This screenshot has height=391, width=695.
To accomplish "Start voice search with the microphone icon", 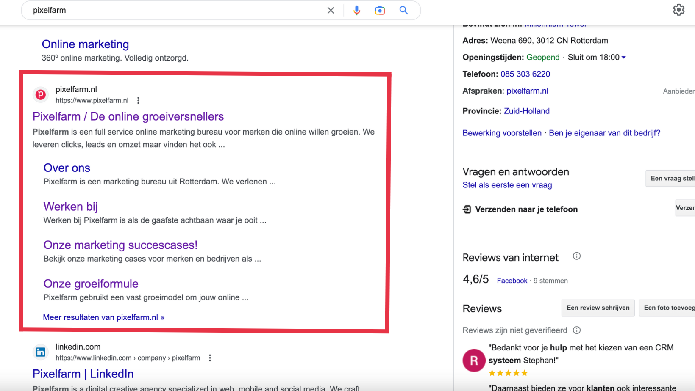I will click(x=357, y=10).
